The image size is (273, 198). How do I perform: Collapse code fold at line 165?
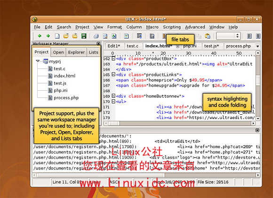[x=113, y=74]
